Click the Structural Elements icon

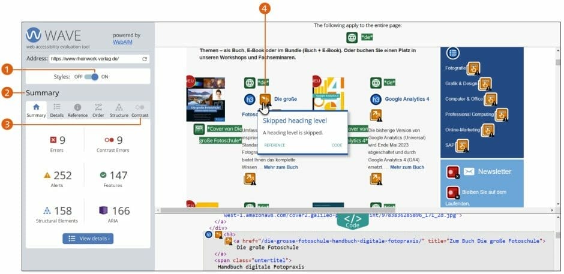click(47, 210)
